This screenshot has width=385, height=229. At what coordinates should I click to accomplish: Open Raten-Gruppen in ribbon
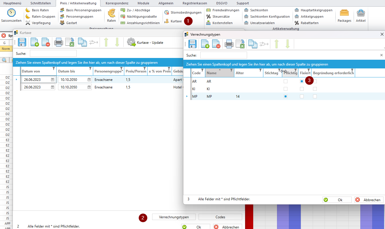tap(40, 17)
